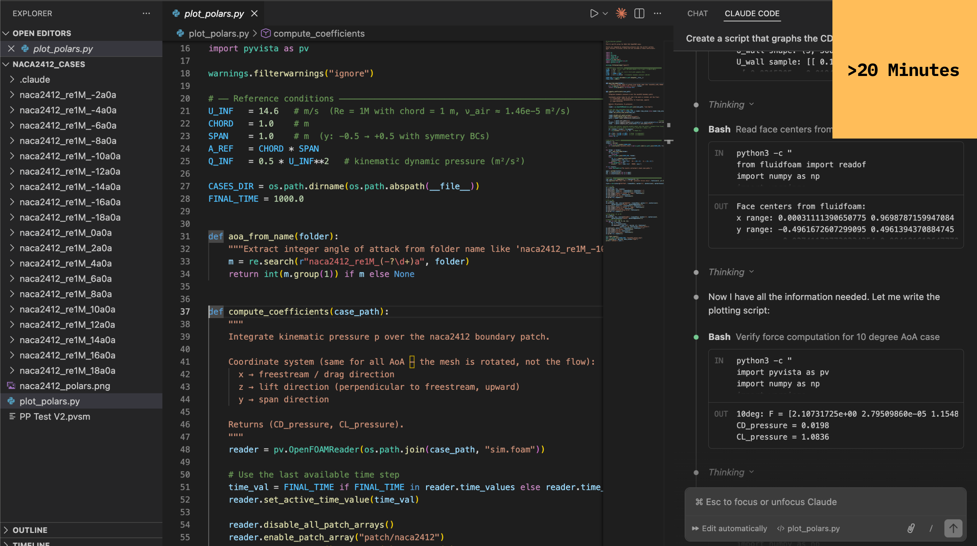This screenshot has width=977, height=546.
Task: Open the PP Test V2.pvsm file
Action: click(x=55, y=417)
